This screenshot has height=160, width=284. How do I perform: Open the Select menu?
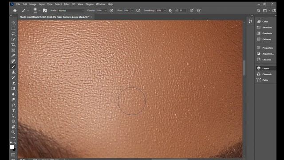pos(58,4)
